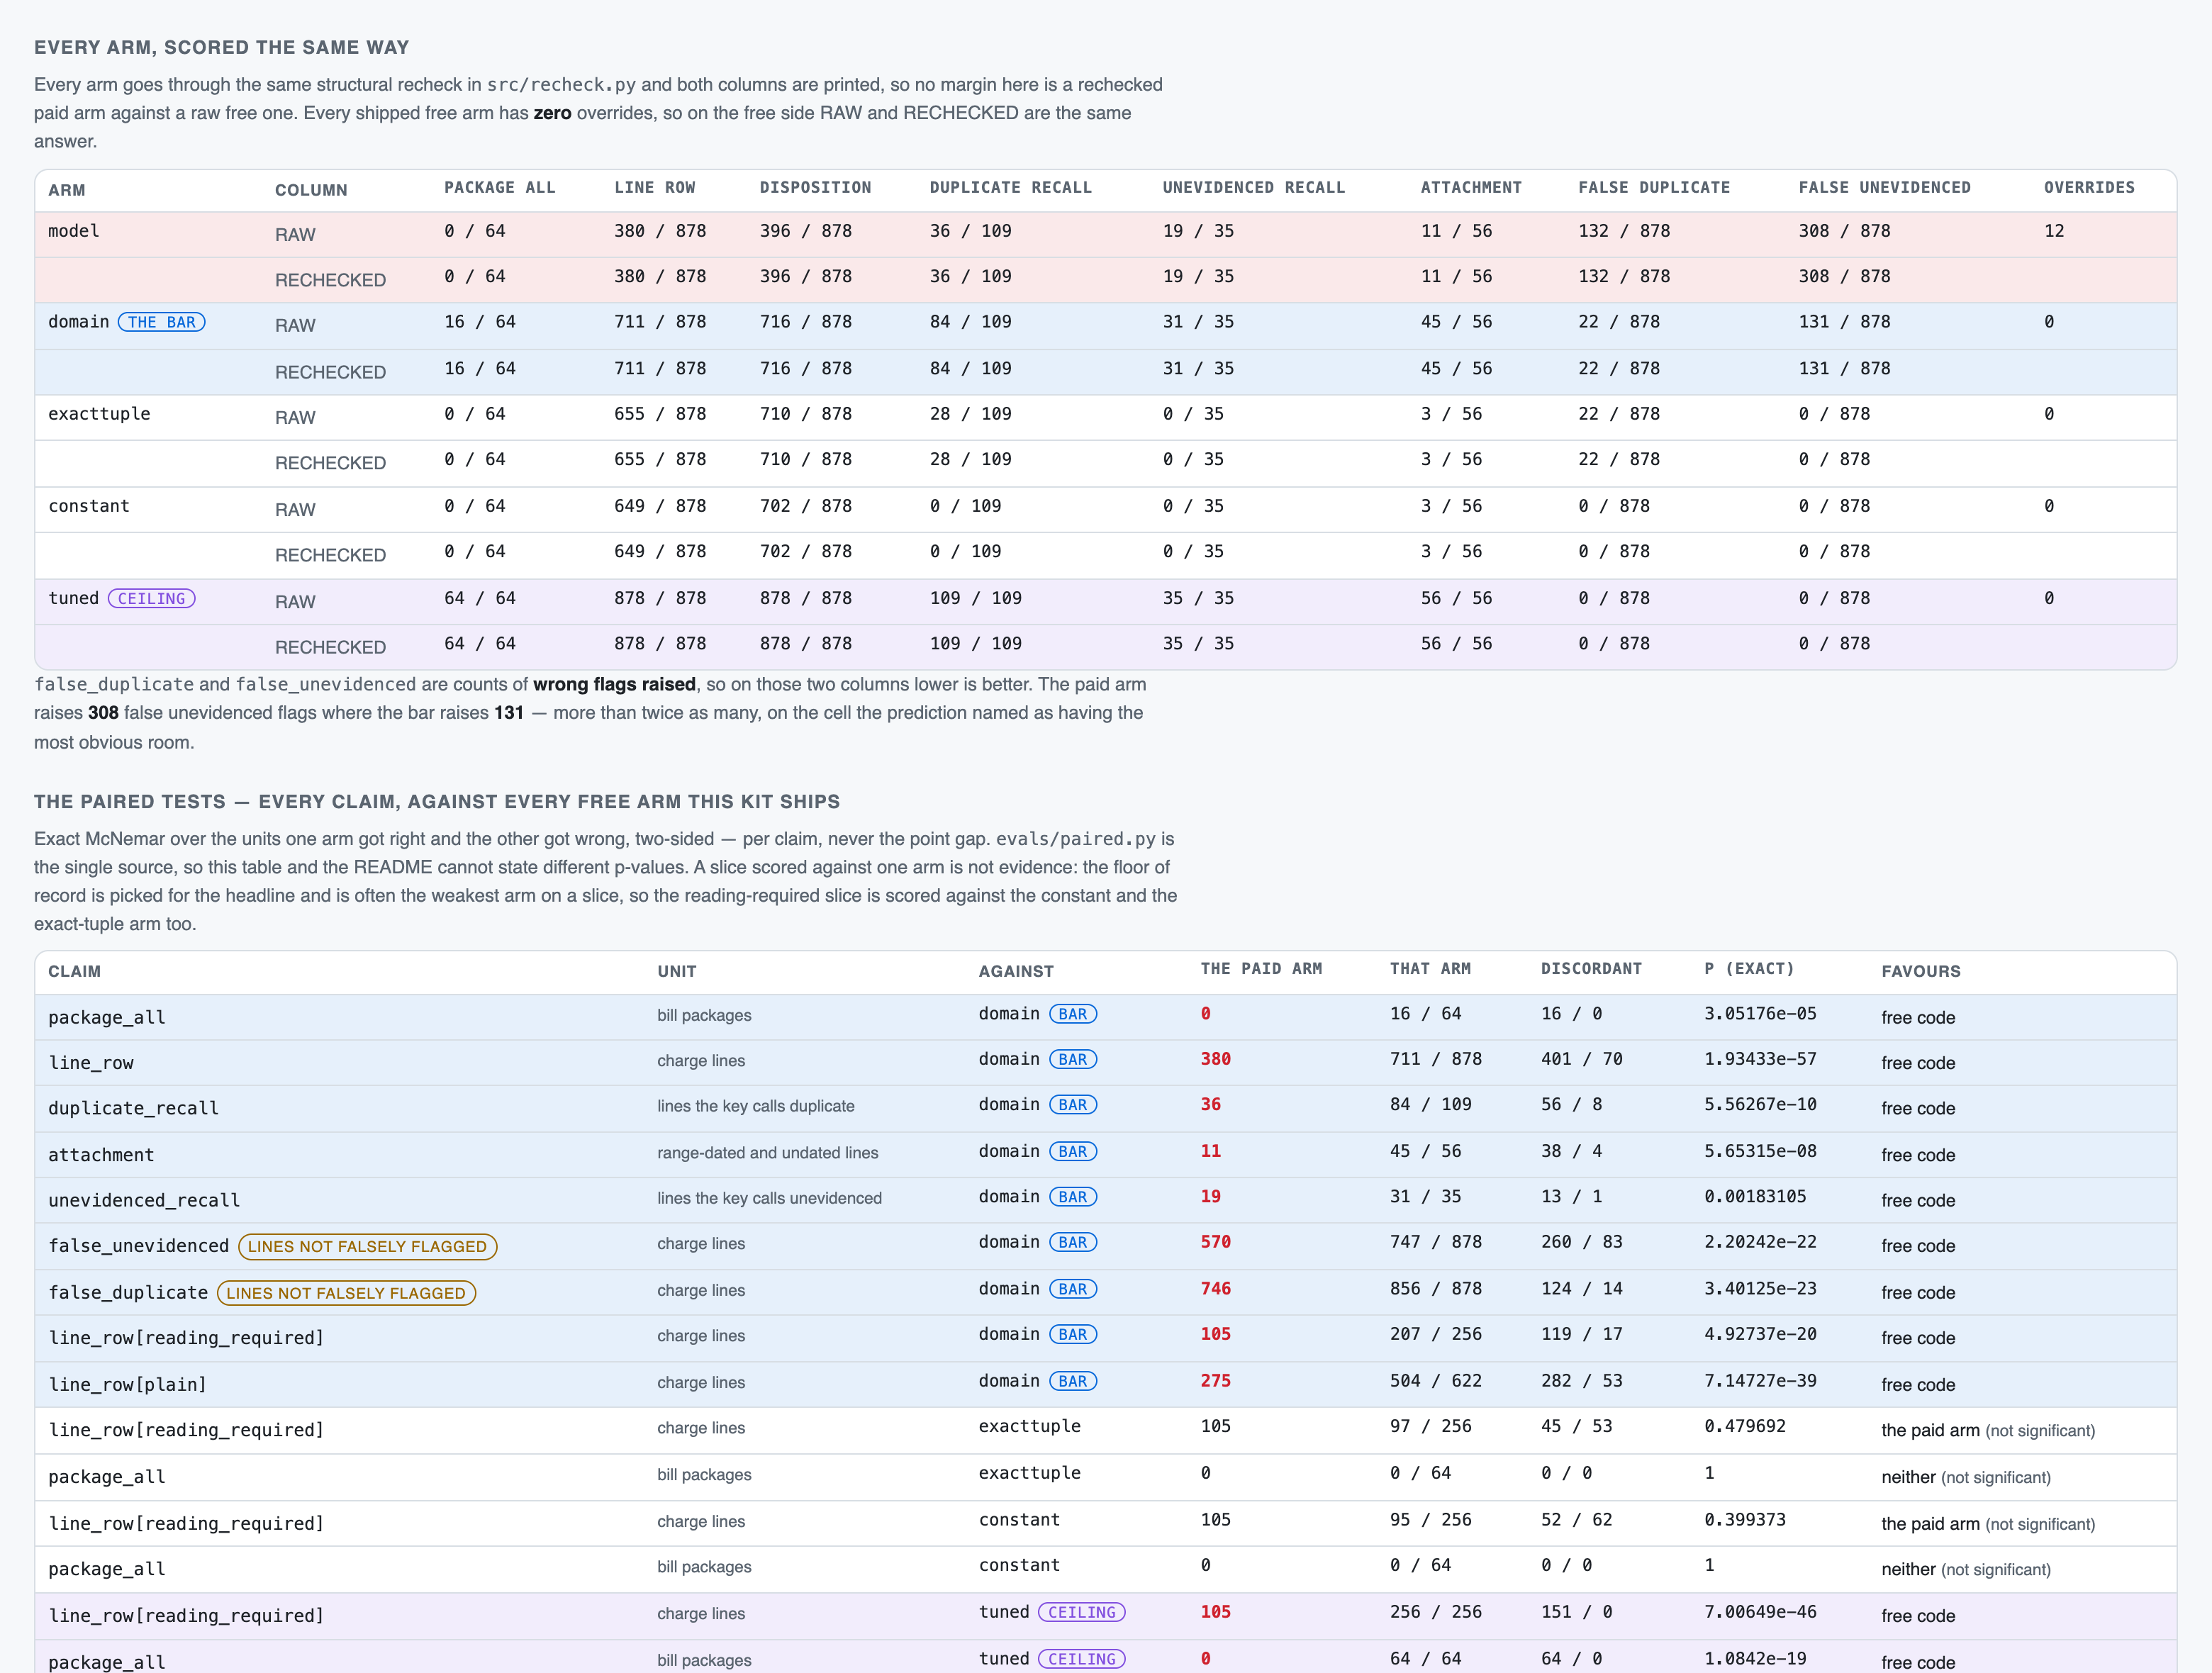This screenshot has width=2212, height=1673.
Task: Click red paid arm value 570
Action: click(1215, 1242)
